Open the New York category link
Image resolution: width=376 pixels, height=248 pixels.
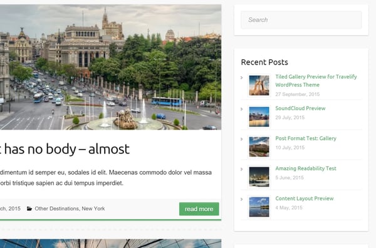coord(93,209)
